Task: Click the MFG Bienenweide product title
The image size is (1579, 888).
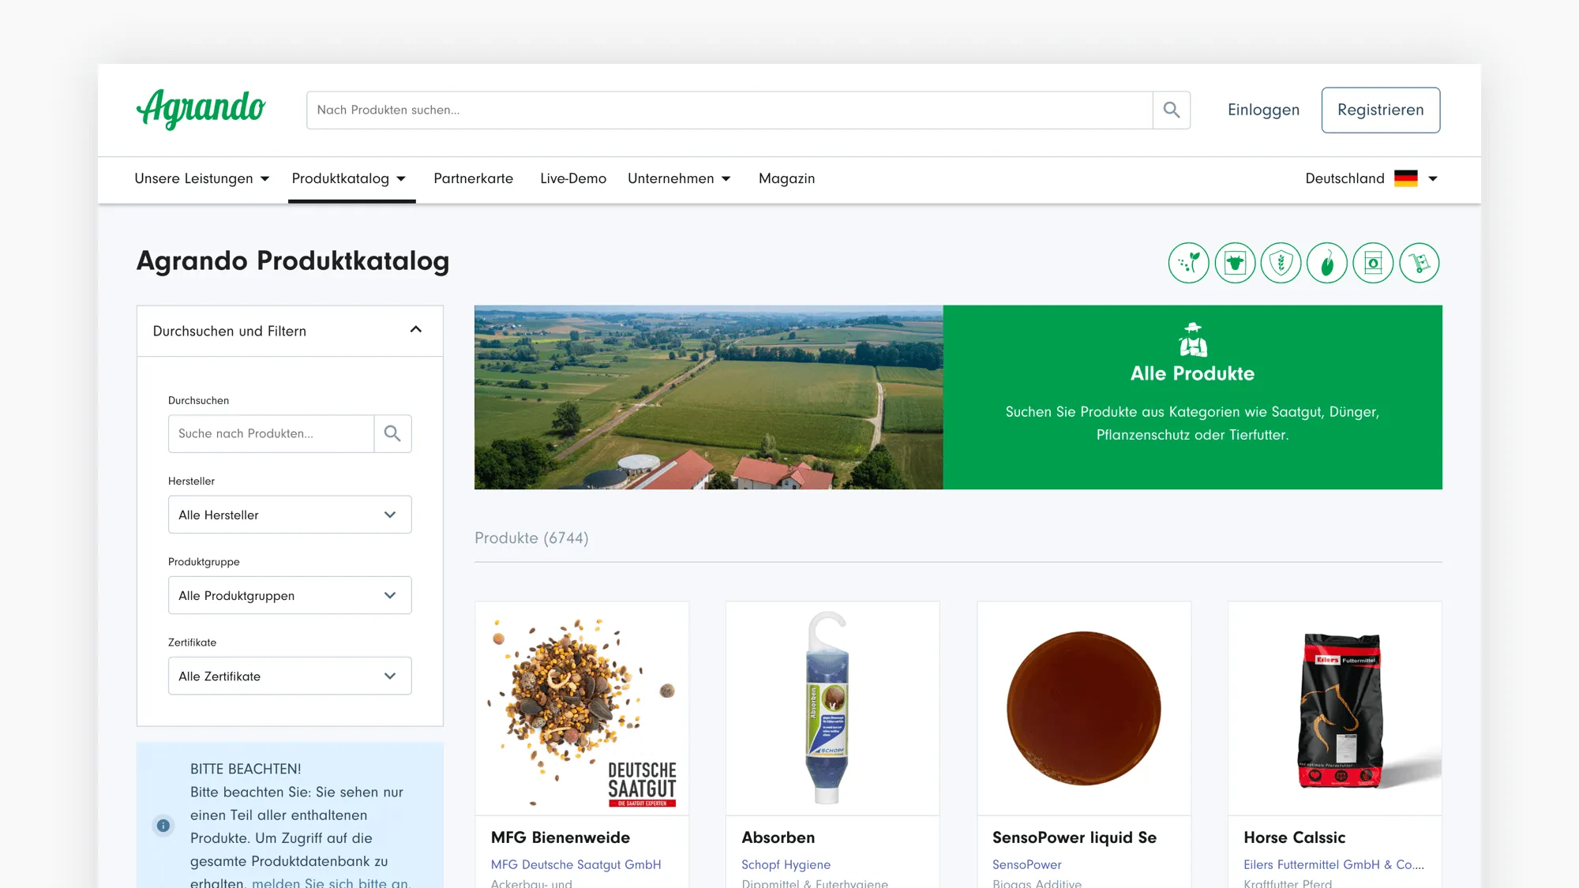Action: (x=561, y=837)
